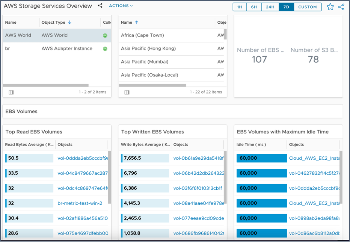Choose the 6H time range
The image size is (350, 242).
point(254,7)
